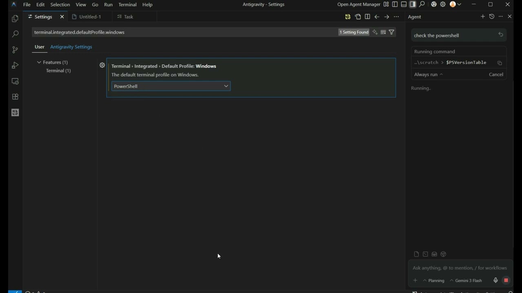Open the Search view in activity bar

tap(15, 34)
